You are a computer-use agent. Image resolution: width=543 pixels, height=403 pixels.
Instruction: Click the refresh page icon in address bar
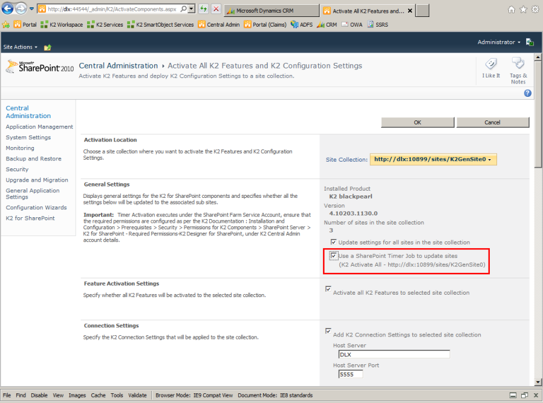click(204, 10)
